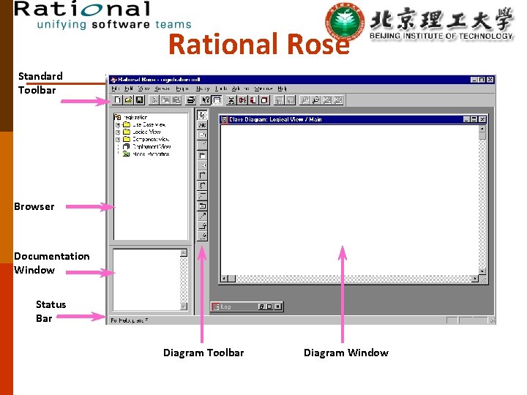Click the Documentation window scroll-down arrow
Viewport: 527px width, 395px height.
(184, 306)
